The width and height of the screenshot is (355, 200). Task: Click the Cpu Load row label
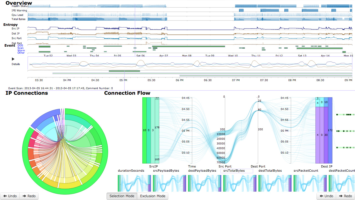click(x=17, y=15)
